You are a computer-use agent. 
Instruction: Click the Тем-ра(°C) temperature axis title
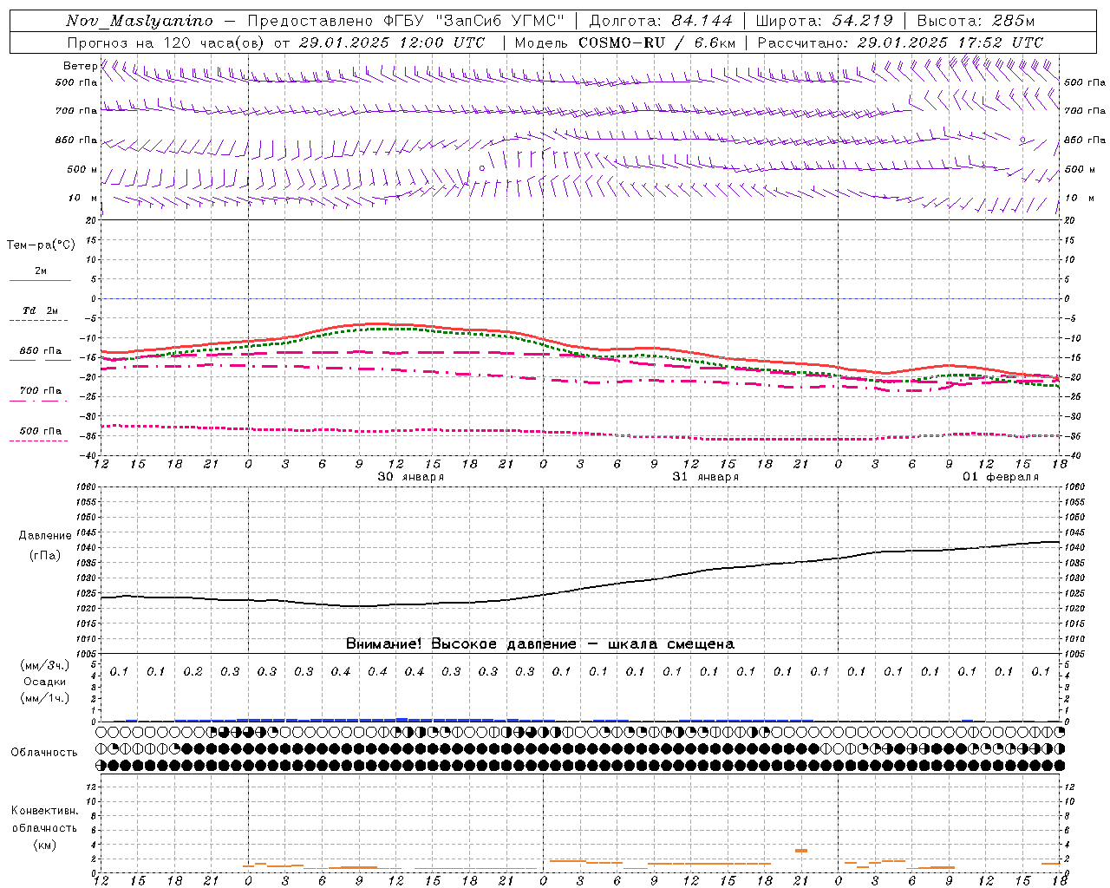(x=41, y=245)
